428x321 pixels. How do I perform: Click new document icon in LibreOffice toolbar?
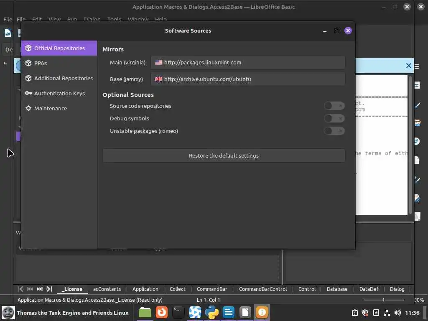pos(8,33)
